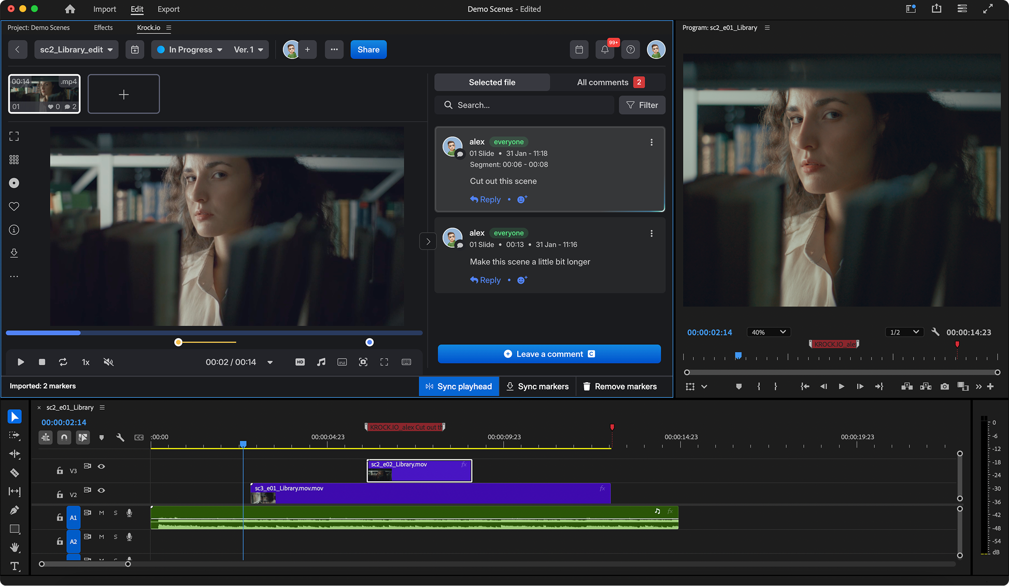Open the Effects panel tab
1009x586 pixels.
click(x=103, y=27)
